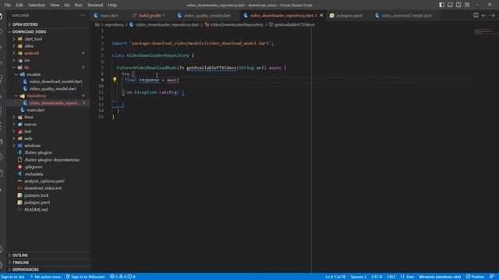Click Sign in to Bitbucket
This screenshot has width=499, height=280.
coord(85,277)
